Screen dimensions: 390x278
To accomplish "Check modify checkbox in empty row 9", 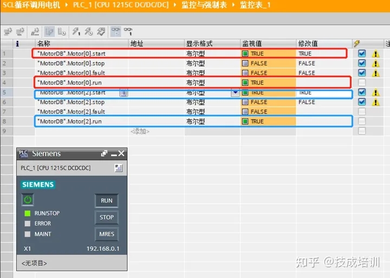I will (x=362, y=131).
